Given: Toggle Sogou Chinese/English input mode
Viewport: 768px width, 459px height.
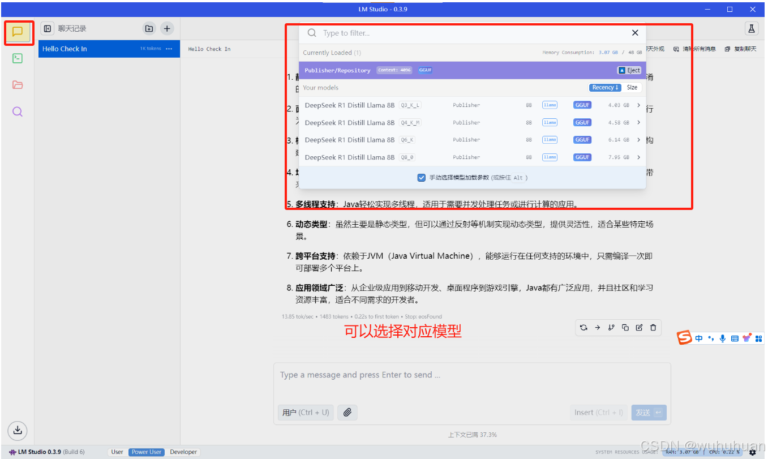Looking at the screenshot, I should pos(699,338).
